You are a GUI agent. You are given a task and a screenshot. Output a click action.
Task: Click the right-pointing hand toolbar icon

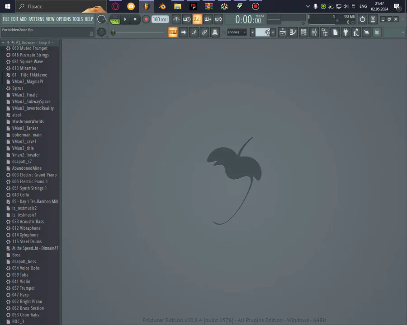click(x=366, y=32)
